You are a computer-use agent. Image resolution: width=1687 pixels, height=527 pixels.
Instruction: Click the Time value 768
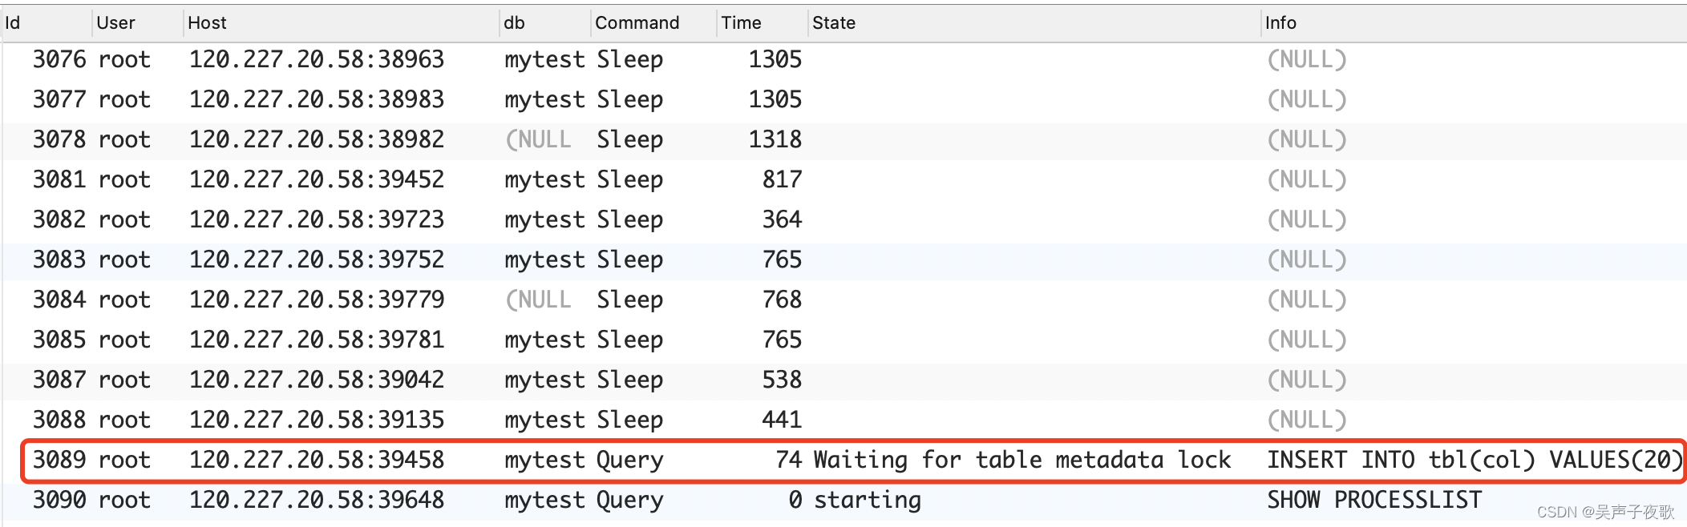pos(782,300)
